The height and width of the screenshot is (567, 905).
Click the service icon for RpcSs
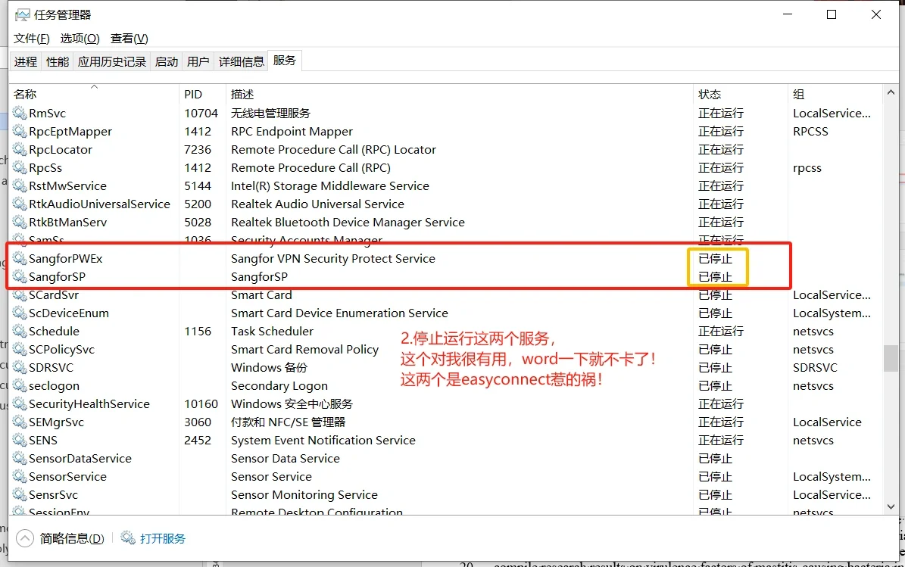(x=20, y=168)
